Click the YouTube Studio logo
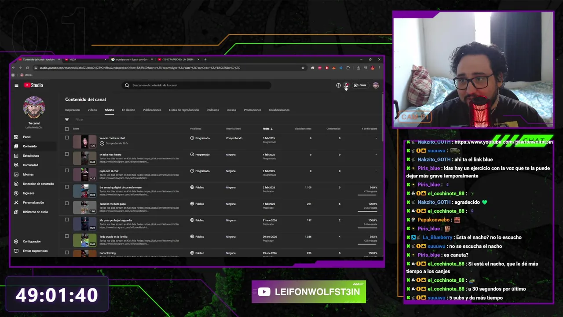Screen dimensions: 563x317 (x=33, y=85)
